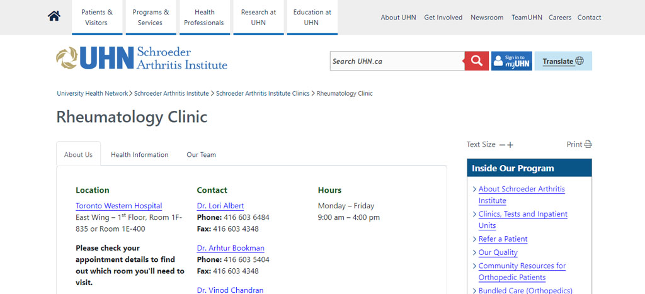
Task: Click the Location heading
Action: pos(93,190)
